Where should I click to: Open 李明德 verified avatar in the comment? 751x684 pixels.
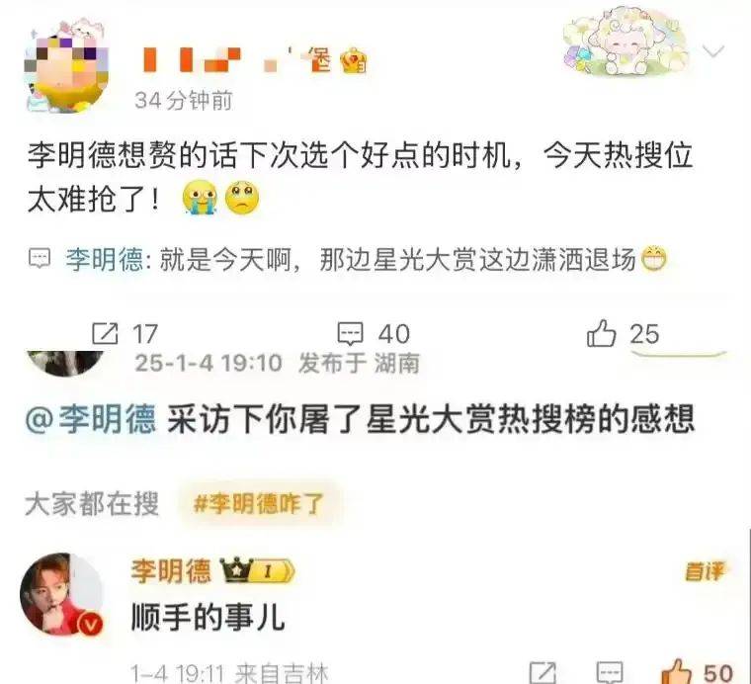point(62,594)
